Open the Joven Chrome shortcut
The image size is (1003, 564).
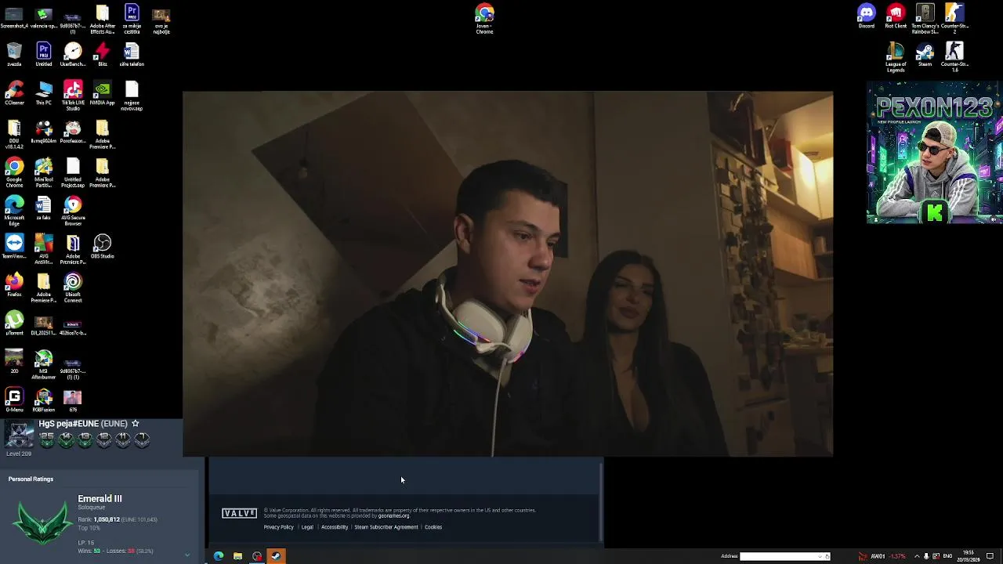[484, 19]
